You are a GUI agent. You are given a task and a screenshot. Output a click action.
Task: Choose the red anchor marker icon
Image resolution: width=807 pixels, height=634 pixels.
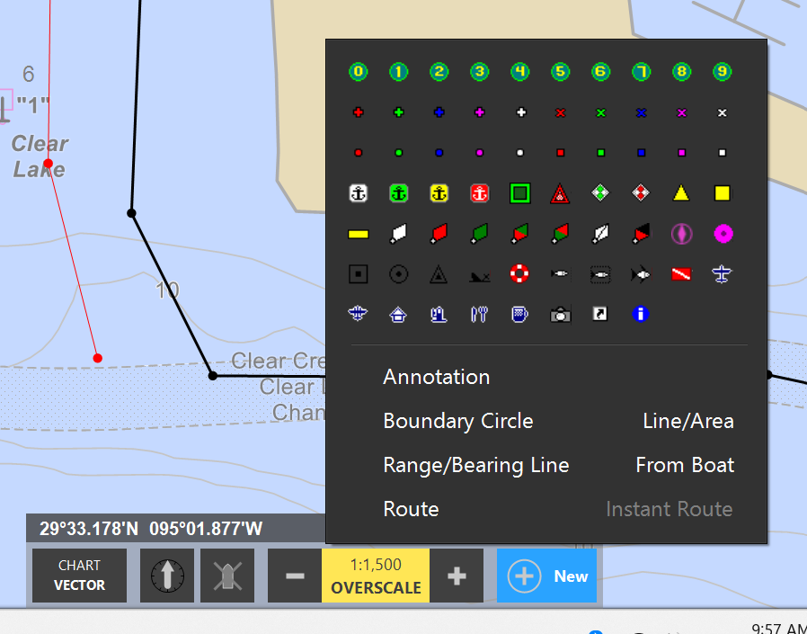click(479, 193)
